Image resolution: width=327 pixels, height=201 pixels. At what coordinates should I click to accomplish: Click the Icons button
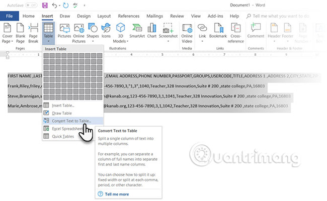click(106, 31)
